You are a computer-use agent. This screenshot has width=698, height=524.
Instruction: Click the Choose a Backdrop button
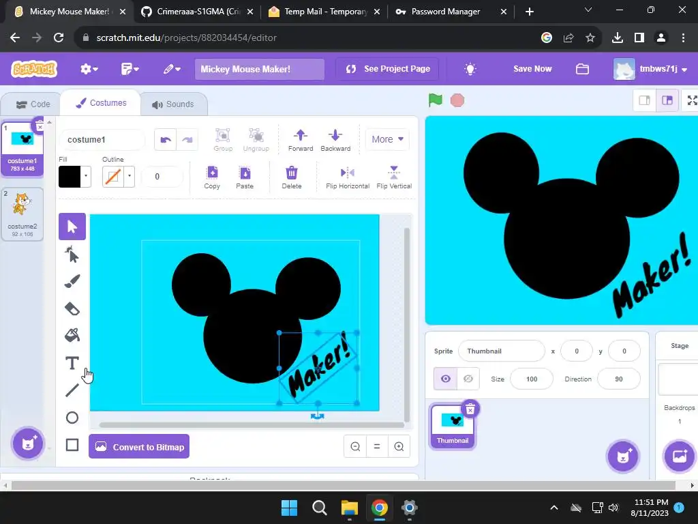680,456
